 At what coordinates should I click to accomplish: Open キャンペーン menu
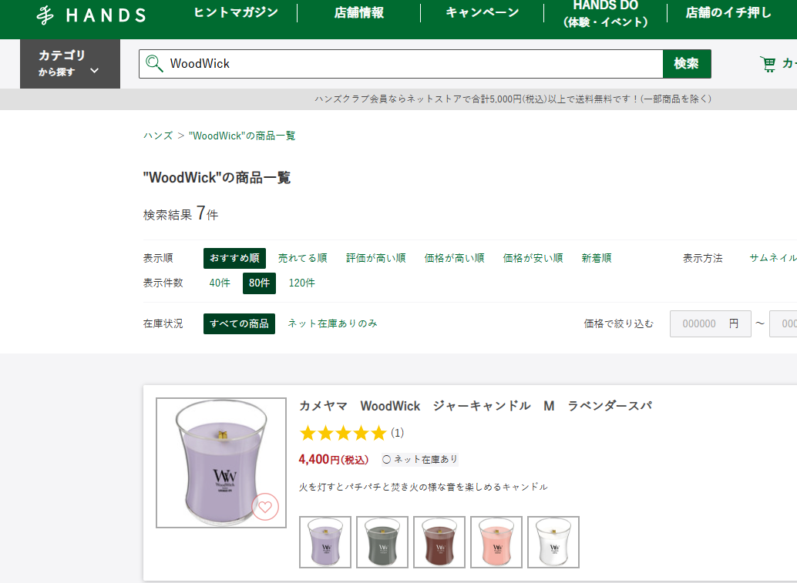point(483,12)
